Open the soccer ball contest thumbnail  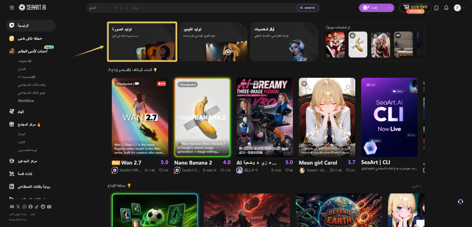[155, 210]
